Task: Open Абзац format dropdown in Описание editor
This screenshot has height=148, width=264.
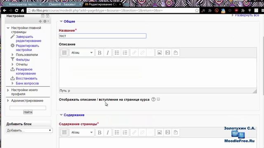Action: pyautogui.click(x=82, y=53)
